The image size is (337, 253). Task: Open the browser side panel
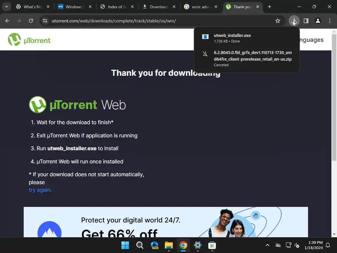click(306, 21)
